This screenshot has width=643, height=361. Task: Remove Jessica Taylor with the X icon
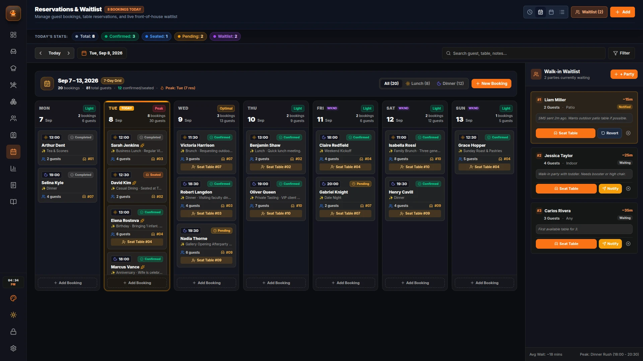click(x=628, y=189)
